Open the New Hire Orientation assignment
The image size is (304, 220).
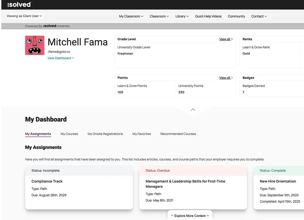pyautogui.click(x=279, y=187)
